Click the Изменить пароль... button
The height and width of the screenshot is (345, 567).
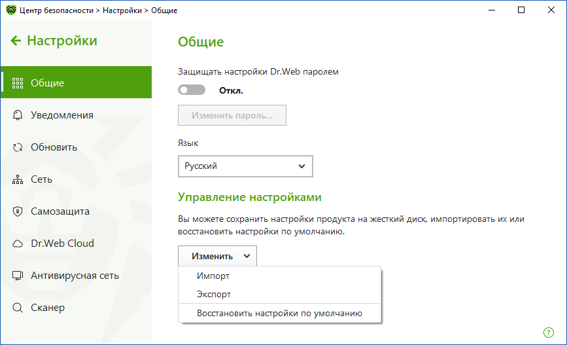[232, 115]
